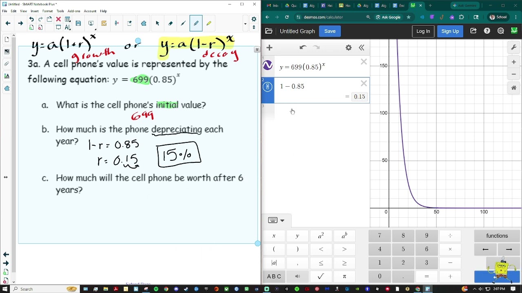Collapse page header with double chevron
The image size is (522, 293).
point(257,49)
